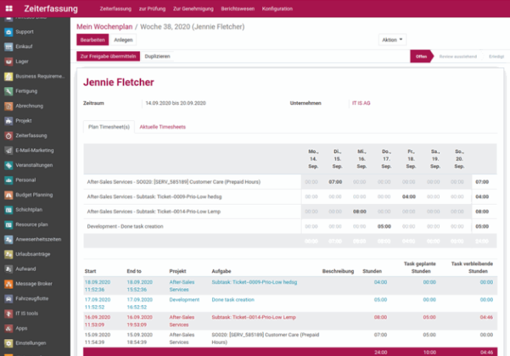Open the Fertigung module icon
The height and width of the screenshot is (356, 510).
point(7,91)
